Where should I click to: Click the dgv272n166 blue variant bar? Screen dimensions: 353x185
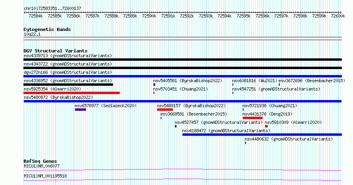click(182, 76)
